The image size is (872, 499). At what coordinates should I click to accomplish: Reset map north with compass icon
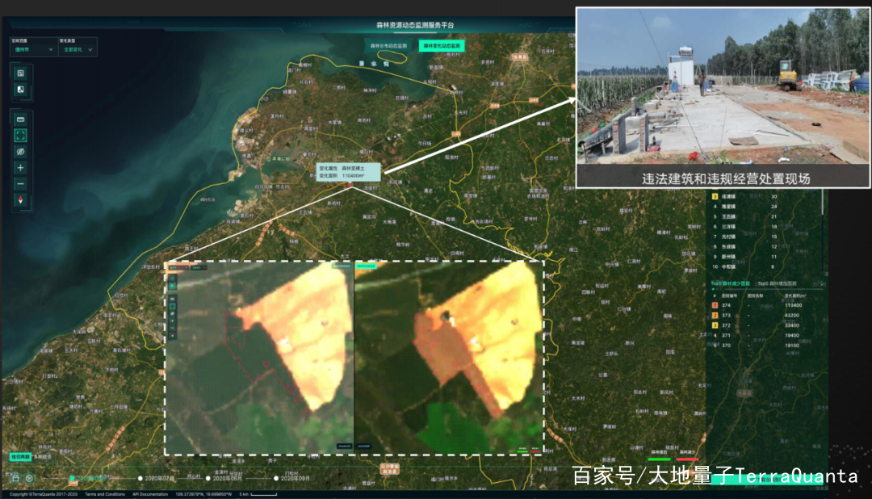click(x=20, y=200)
